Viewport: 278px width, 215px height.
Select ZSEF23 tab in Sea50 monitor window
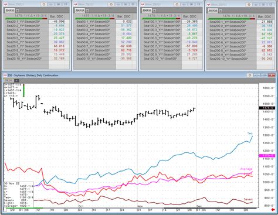[x=80, y=11]
